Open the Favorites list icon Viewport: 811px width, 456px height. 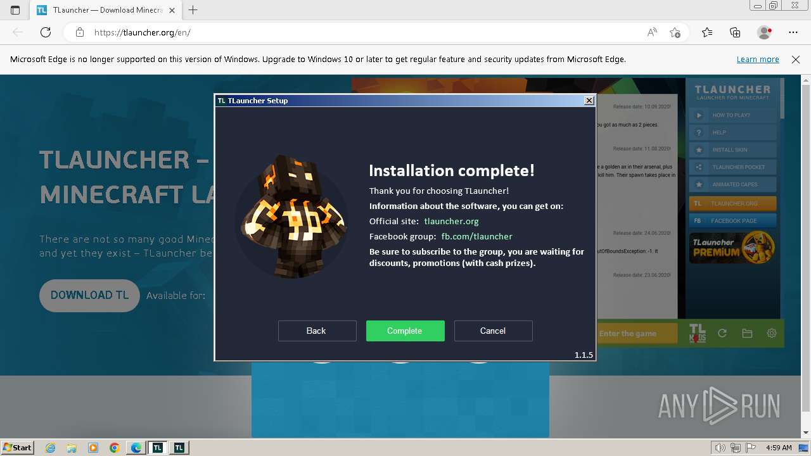[x=707, y=32]
